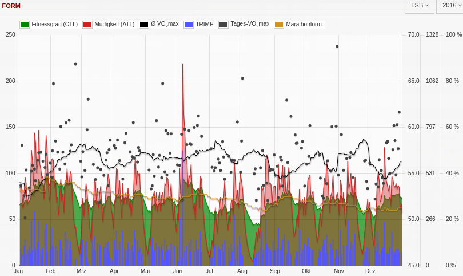Image resolution: width=463 pixels, height=276 pixels.
Task: Select the highest data point before November
Action: coord(337,46)
